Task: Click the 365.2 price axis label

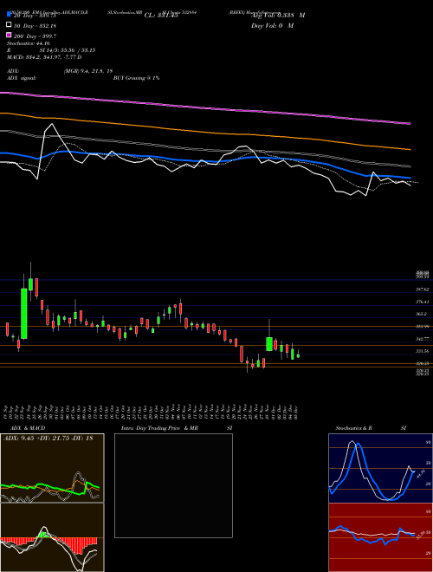Action: tap(423, 314)
